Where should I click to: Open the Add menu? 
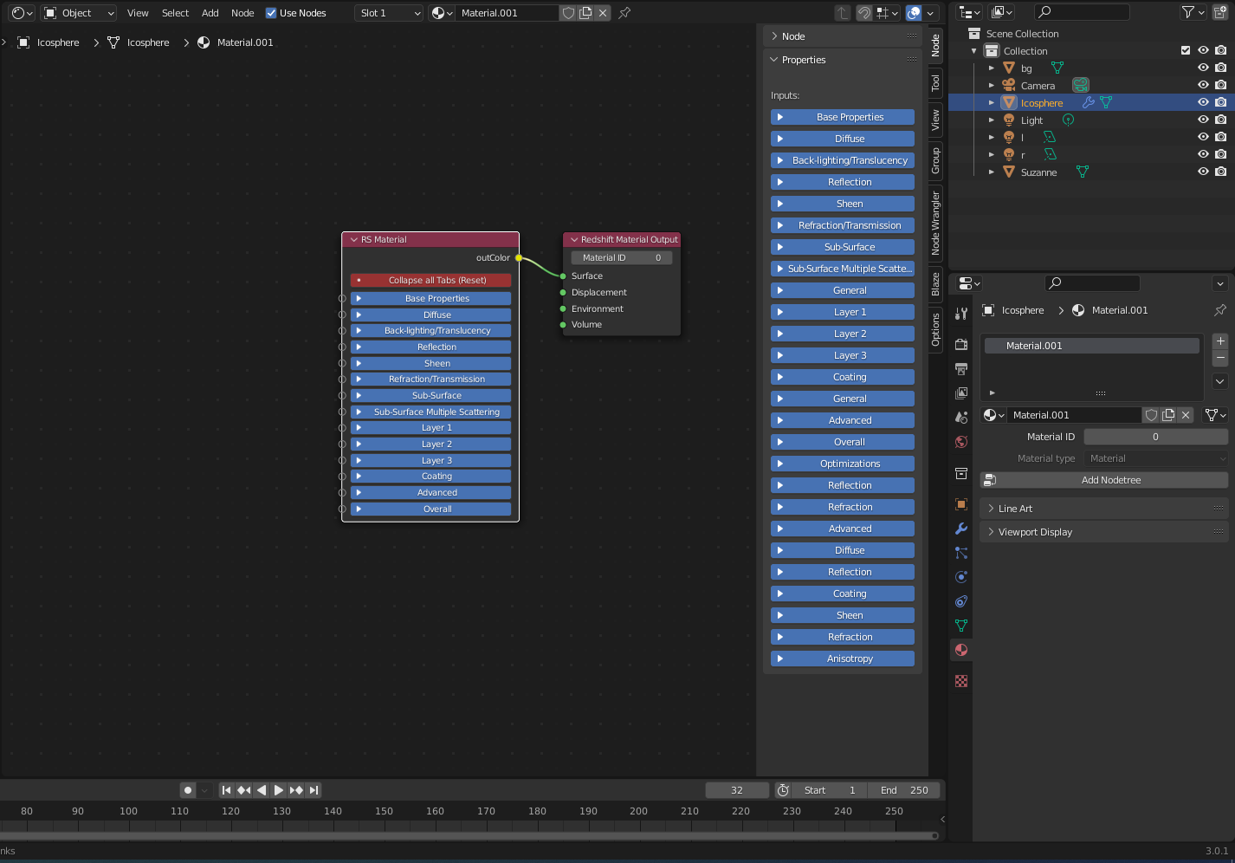[210, 13]
